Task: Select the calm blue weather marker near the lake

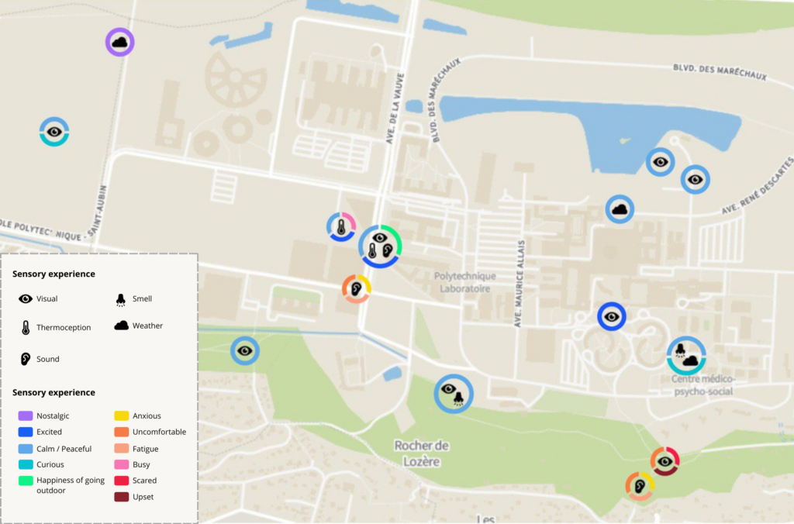Action: (x=620, y=209)
